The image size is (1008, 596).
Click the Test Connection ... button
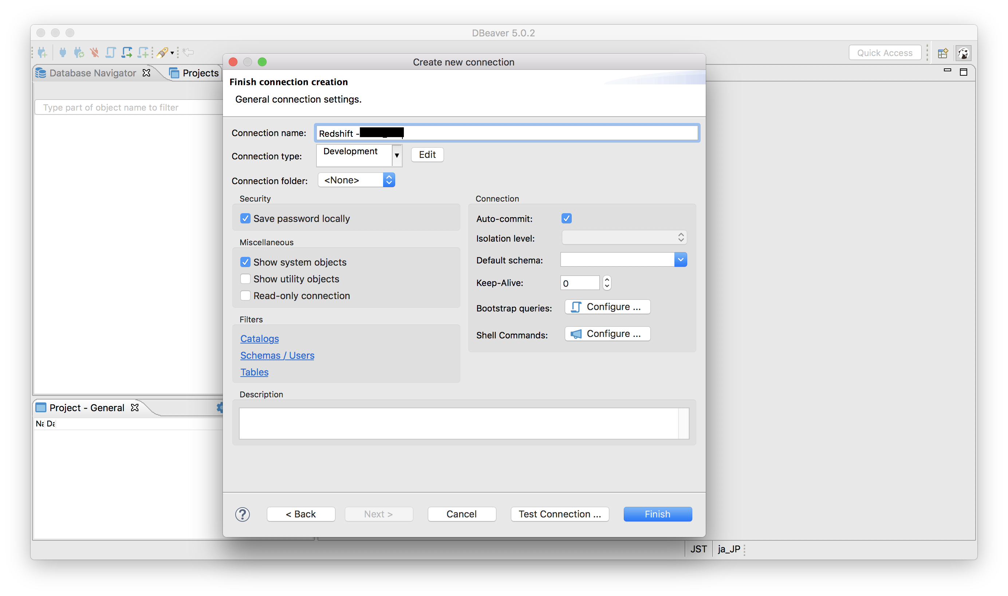(x=559, y=514)
